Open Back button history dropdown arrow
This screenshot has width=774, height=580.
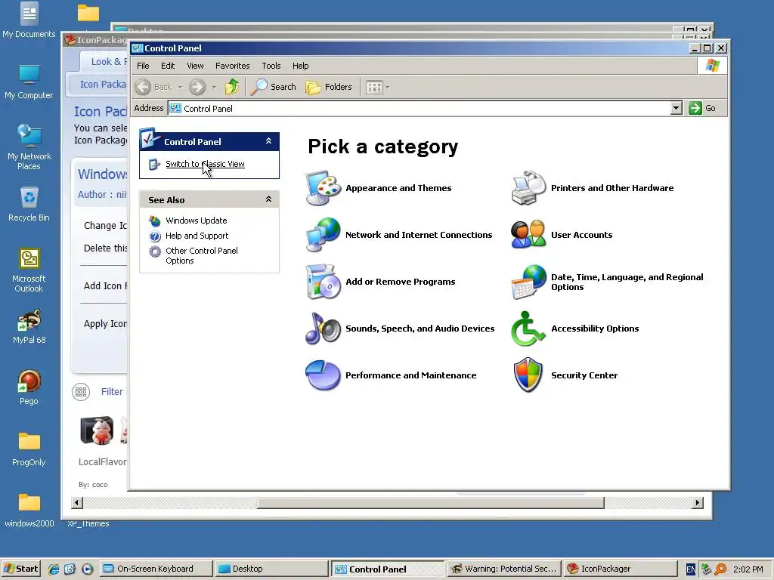pos(181,88)
